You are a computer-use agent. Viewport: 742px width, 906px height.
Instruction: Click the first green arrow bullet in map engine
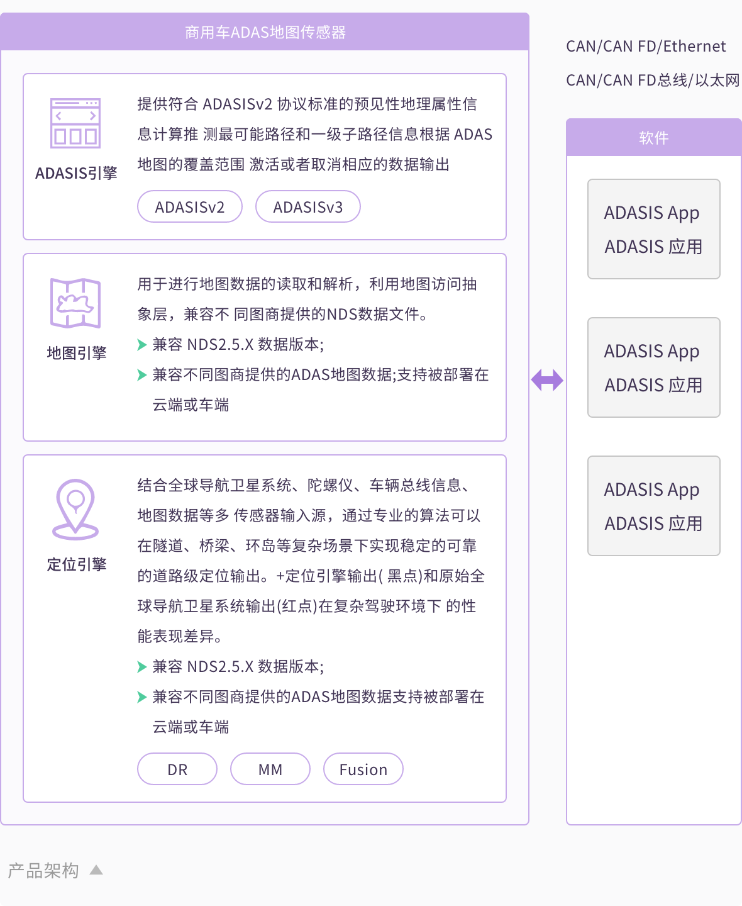point(142,345)
